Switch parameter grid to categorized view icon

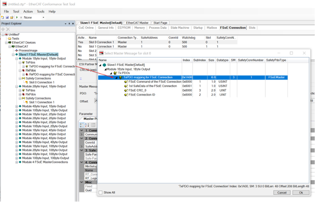click(x=82, y=125)
